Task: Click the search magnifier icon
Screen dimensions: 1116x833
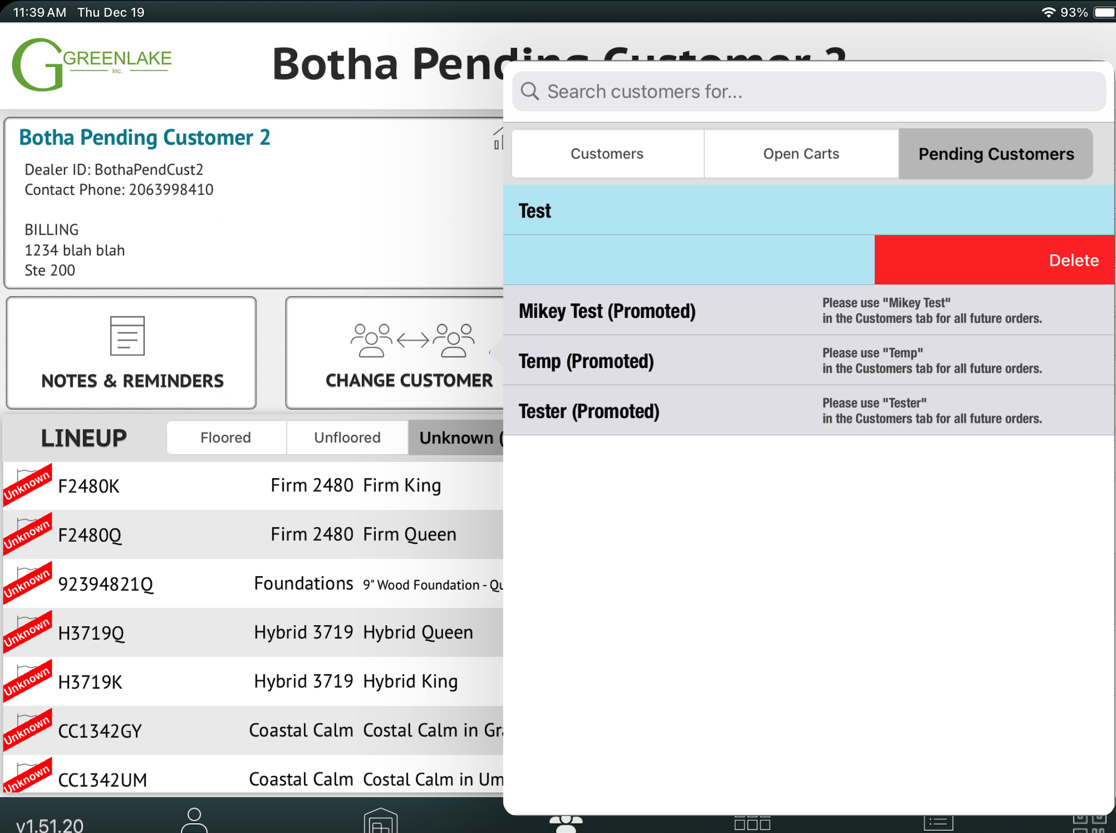Action: tap(530, 91)
